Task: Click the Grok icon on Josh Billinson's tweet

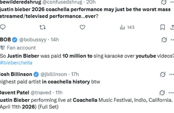Action: [x=163, y=74]
